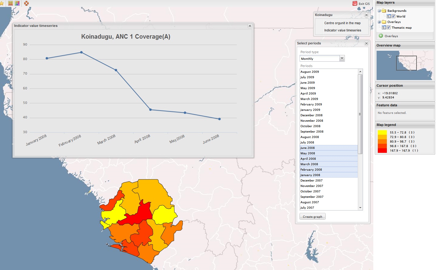This screenshot has height=270, width=437.
Task: Close the Indicator value timeseries window
Action: coord(250,26)
